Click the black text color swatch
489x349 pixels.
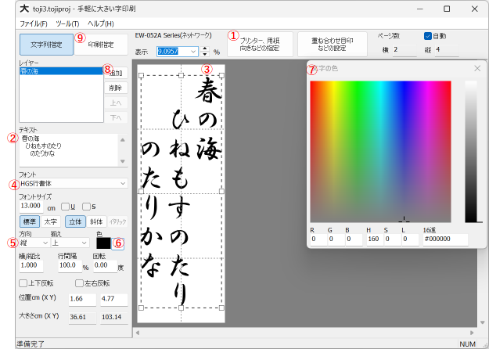click(103, 243)
